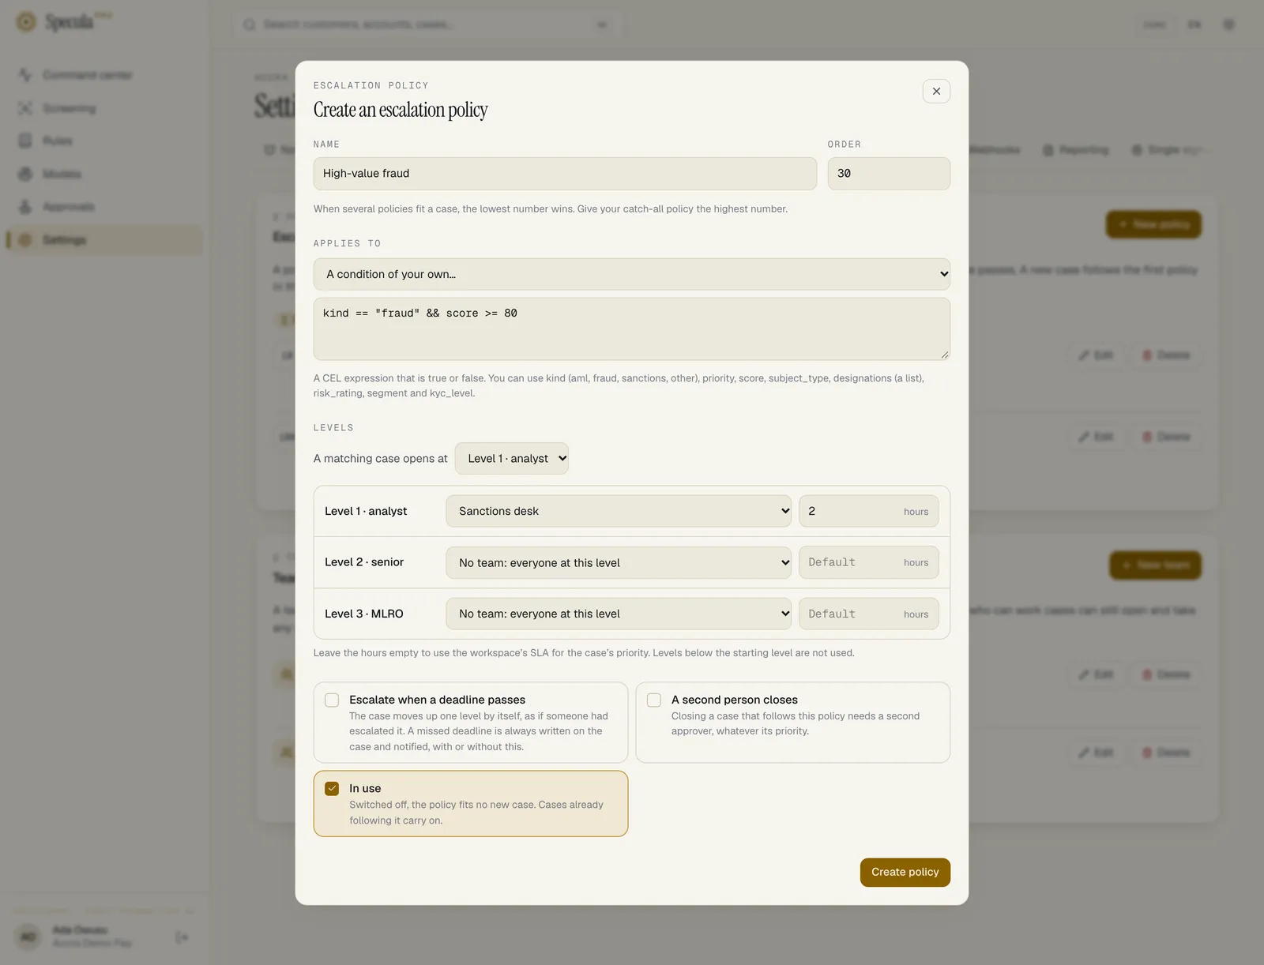This screenshot has width=1264, height=965.
Task: Click the 'Level 3 · MLRO' row label
Action: click(364, 614)
